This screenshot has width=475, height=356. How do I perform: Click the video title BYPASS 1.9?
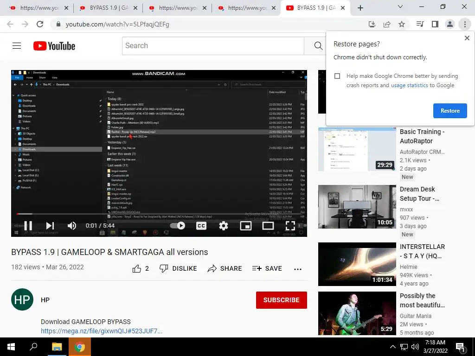coord(109,252)
